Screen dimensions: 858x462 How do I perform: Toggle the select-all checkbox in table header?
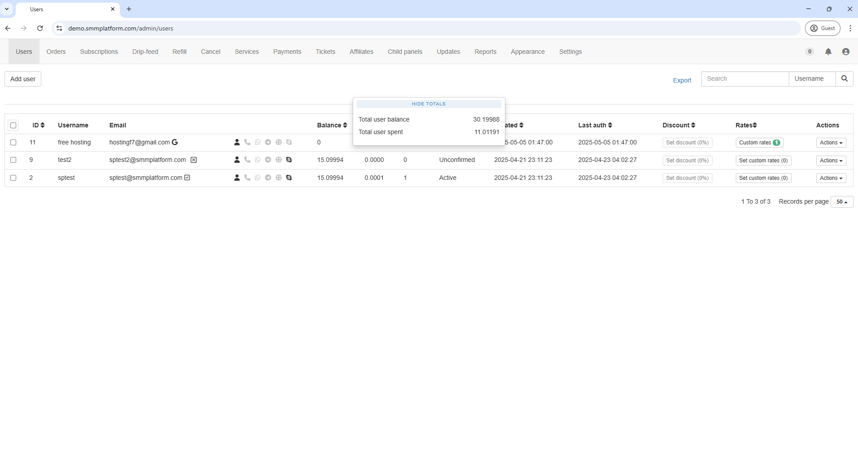point(13,126)
